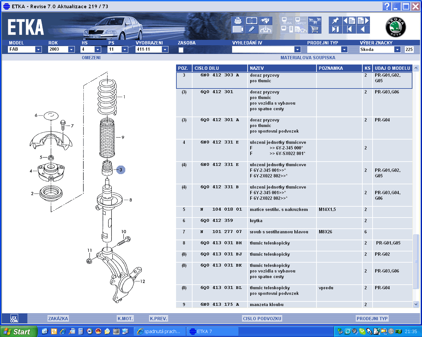Select part 6Q0 413 031 BL
The height and width of the screenshot is (337, 422).
[221, 288]
